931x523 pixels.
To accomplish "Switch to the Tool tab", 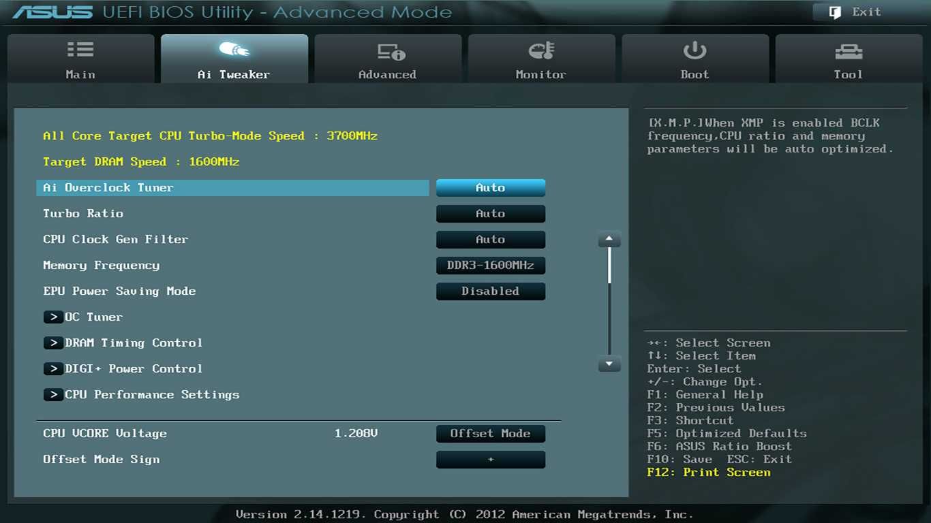I will tap(849, 59).
